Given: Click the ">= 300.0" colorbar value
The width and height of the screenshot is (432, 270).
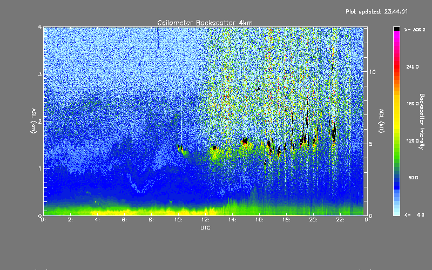Looking at the screenshot, I should pyautogui.click(x=415, y=30).
